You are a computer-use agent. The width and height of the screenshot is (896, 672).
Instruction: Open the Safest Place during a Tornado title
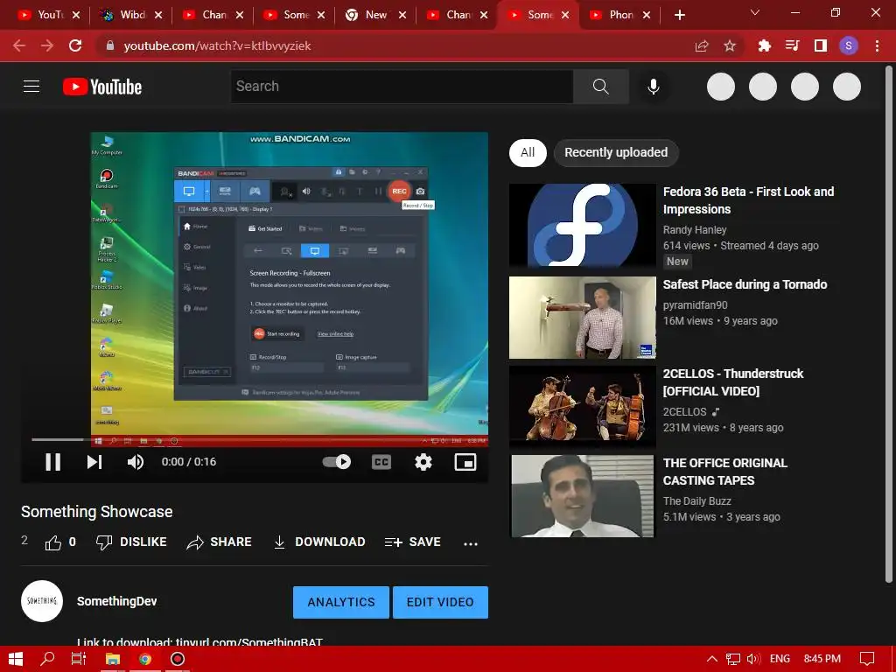pos(745,284)
